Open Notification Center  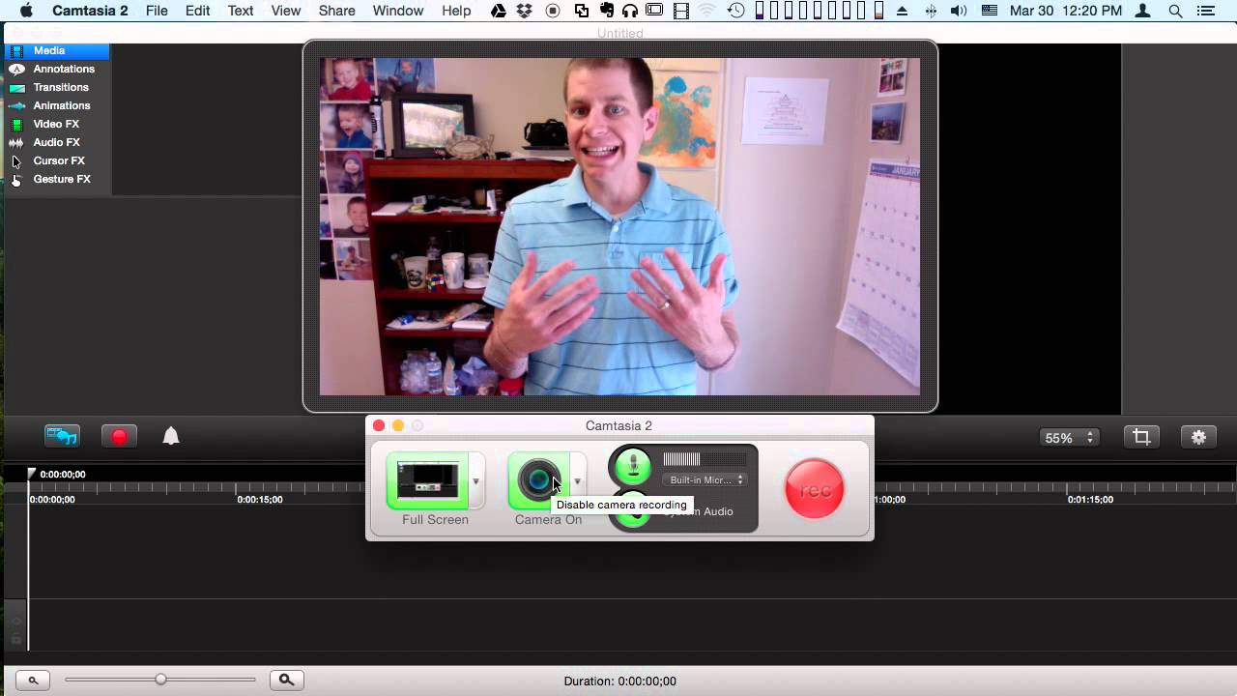[x=1208, y=11]
